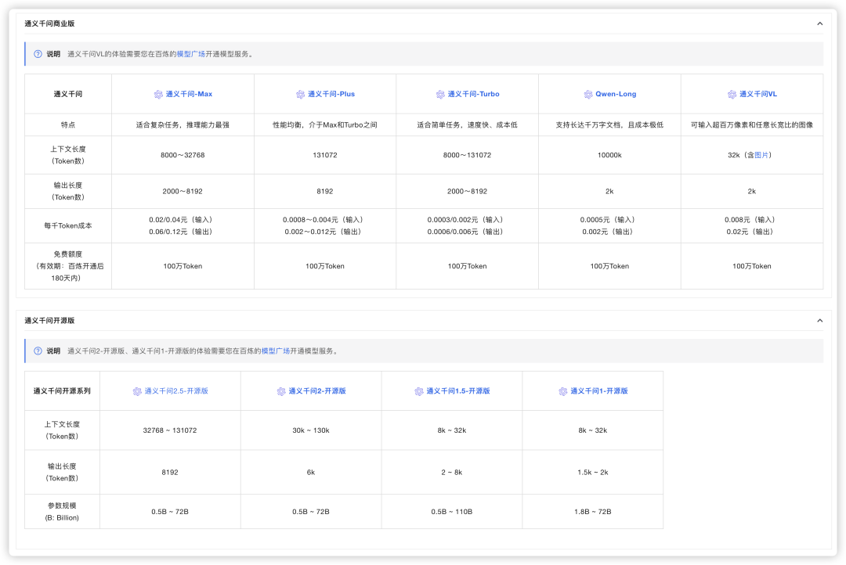This screenshot has height=565, width=846.
Task: Click the help icon in open-source section note
Action: (38, 351)
